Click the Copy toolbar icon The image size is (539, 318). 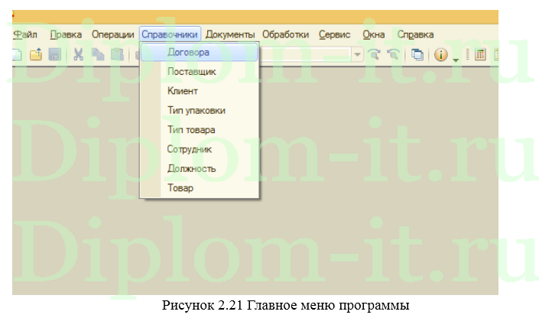click(98, 54)
